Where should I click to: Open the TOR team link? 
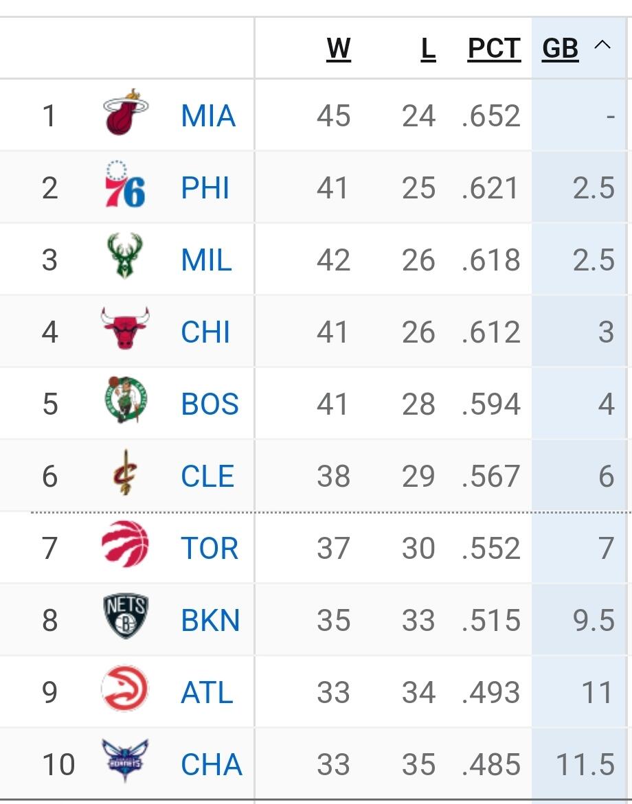pyautogui.click(x=210, y=548)
